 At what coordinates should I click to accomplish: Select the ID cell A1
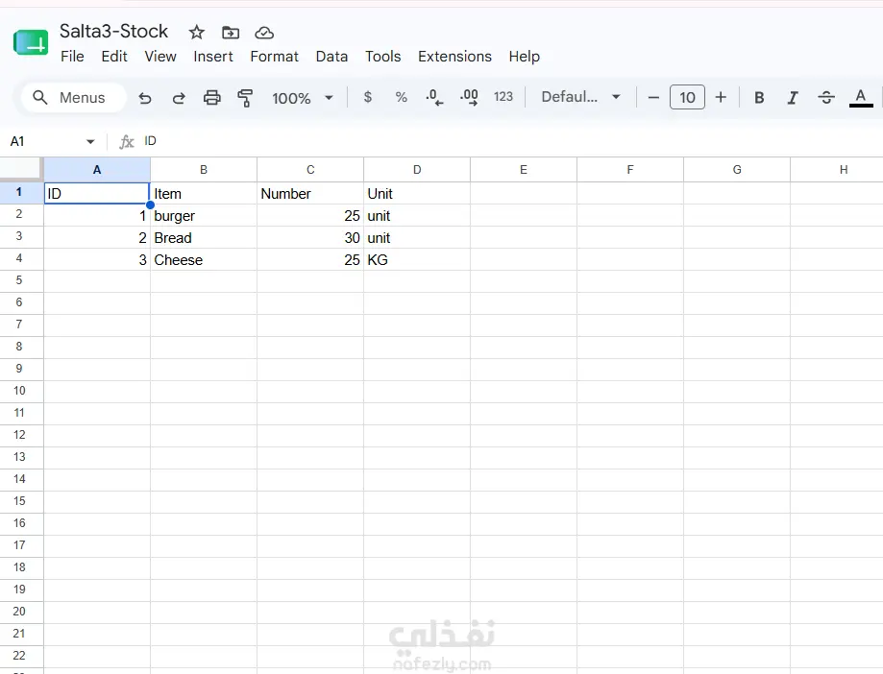point(97,194)
